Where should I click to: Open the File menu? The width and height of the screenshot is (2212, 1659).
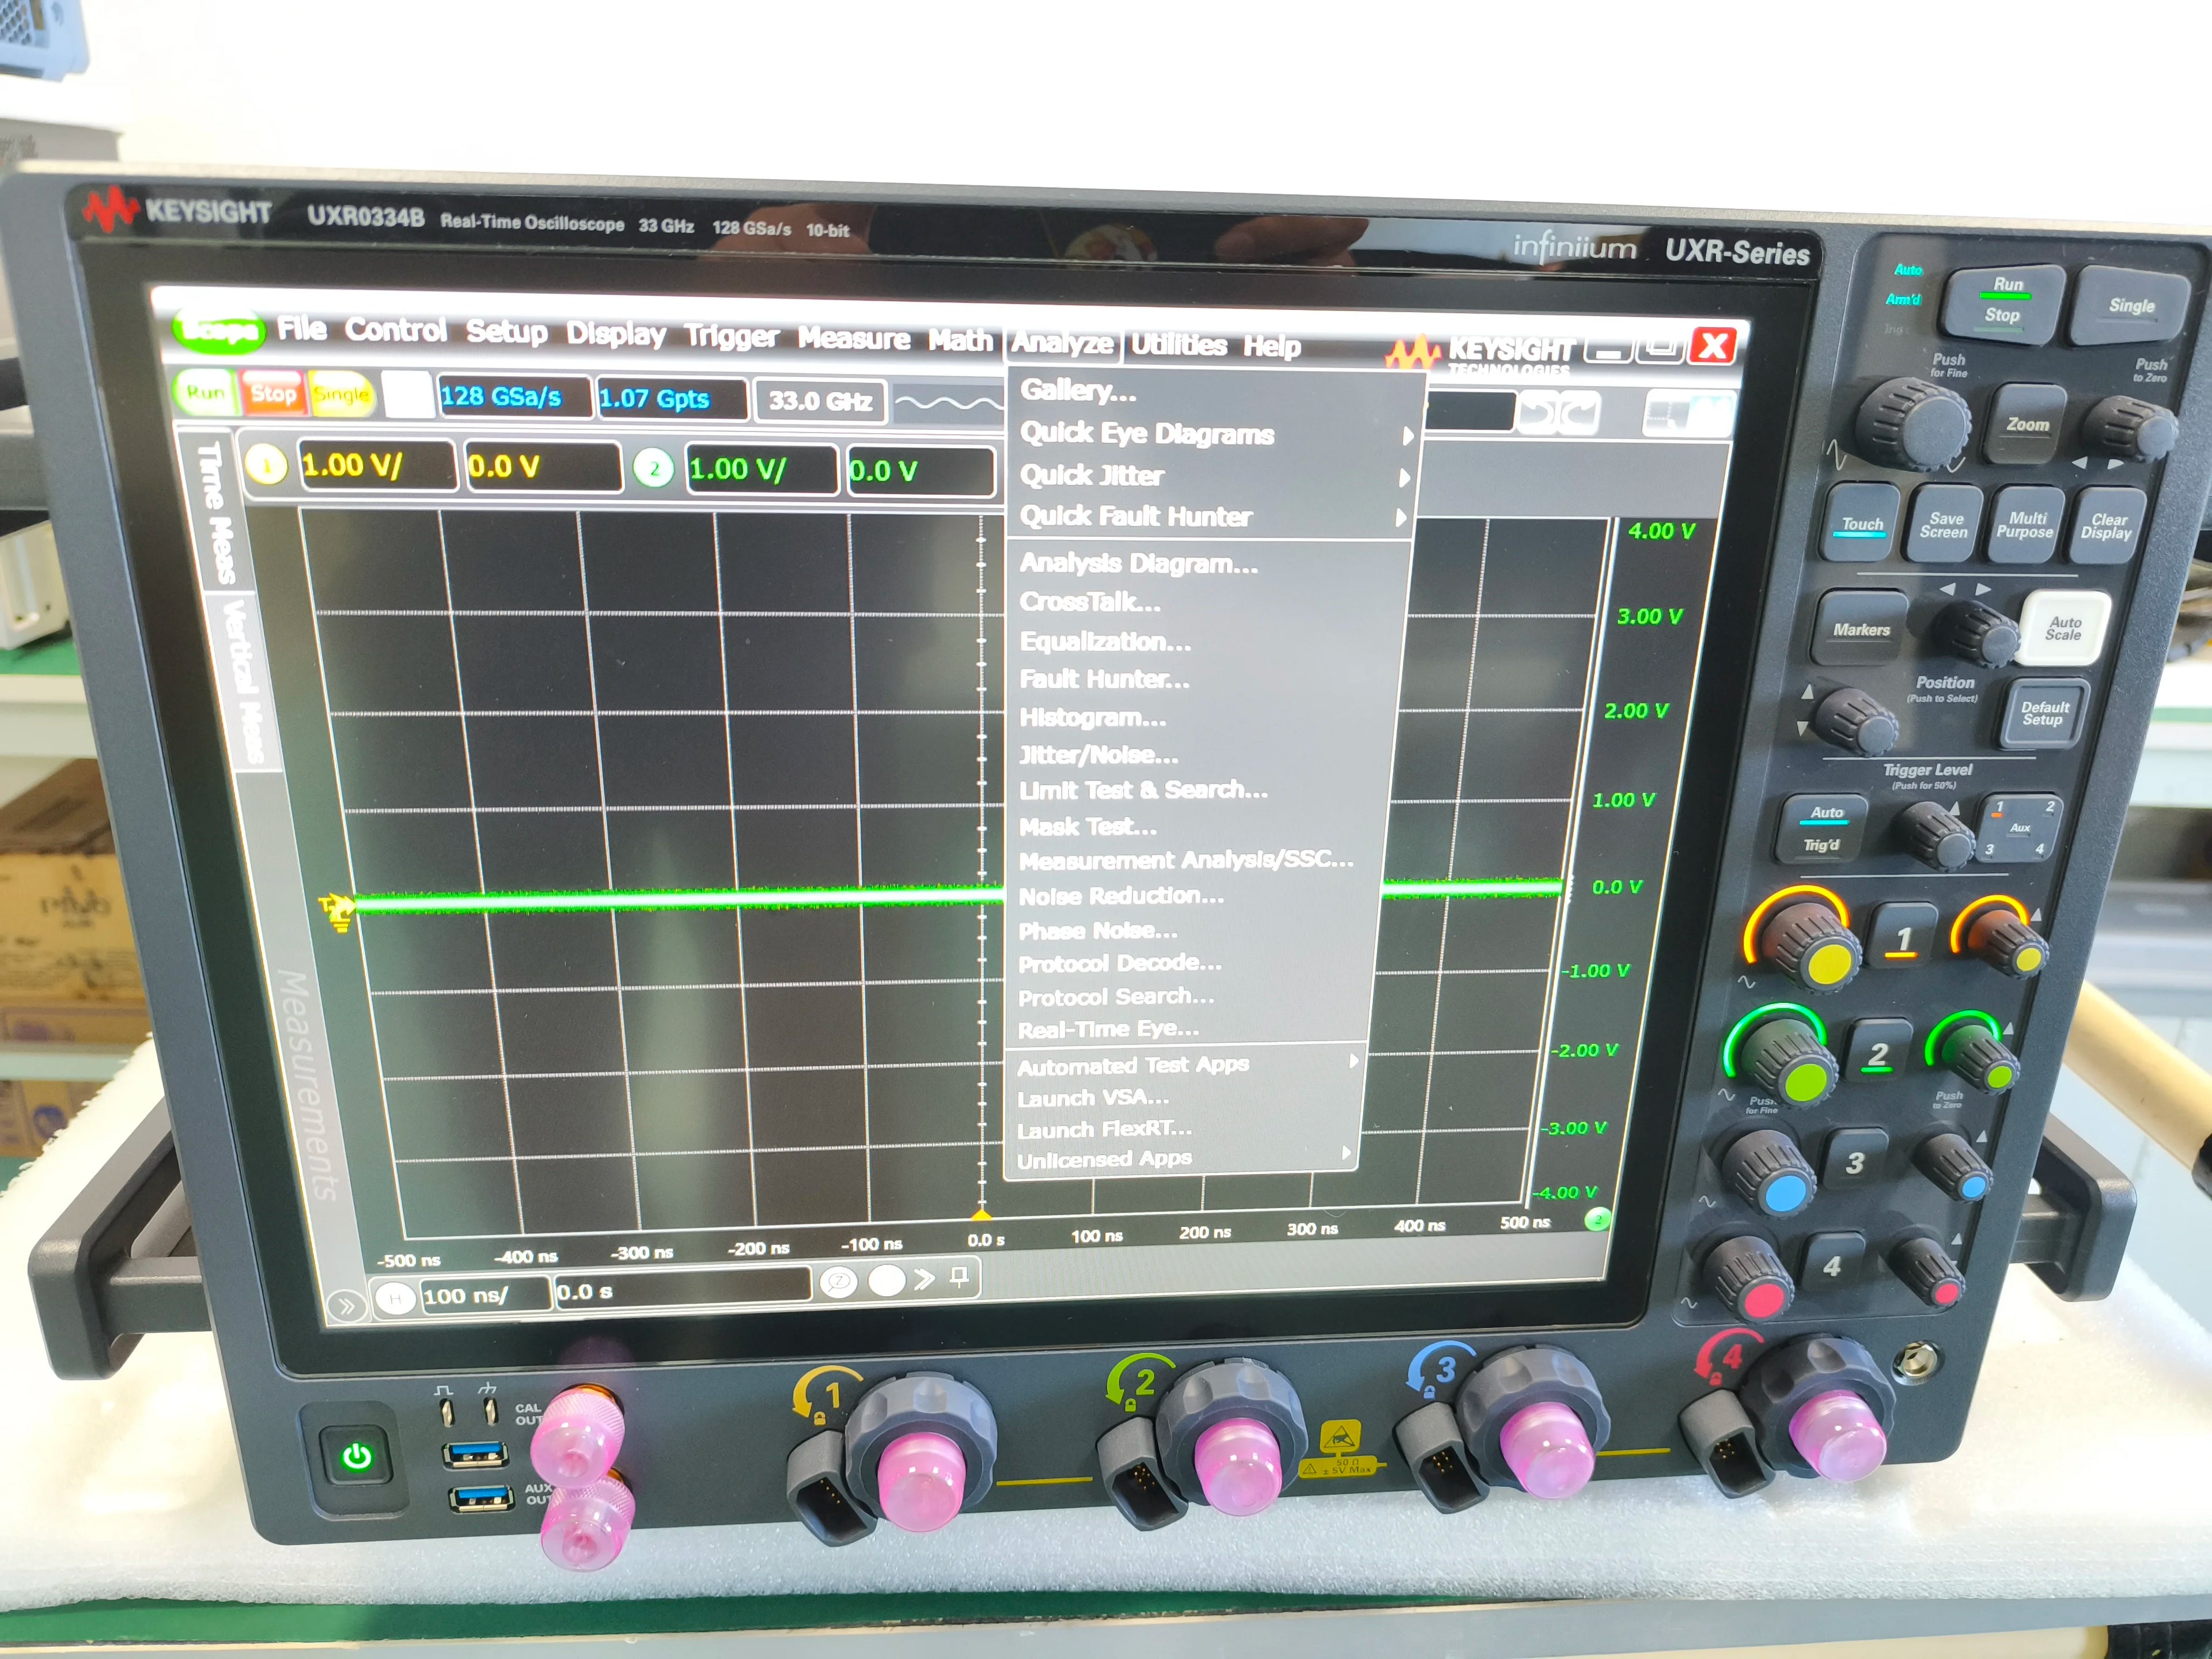pyautogui.click(x=302, y=329)
